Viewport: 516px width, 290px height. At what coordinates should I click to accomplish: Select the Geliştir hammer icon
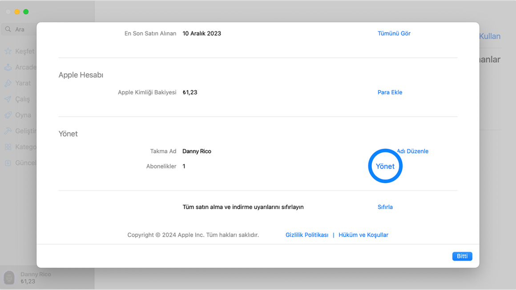pyautogui.click(x=8, y=131)
